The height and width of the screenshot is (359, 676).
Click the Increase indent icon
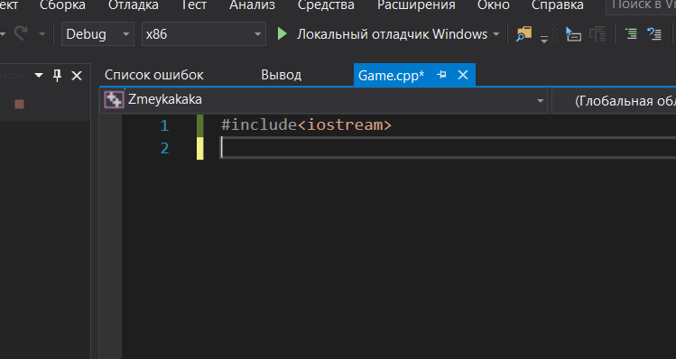point(631,33)
